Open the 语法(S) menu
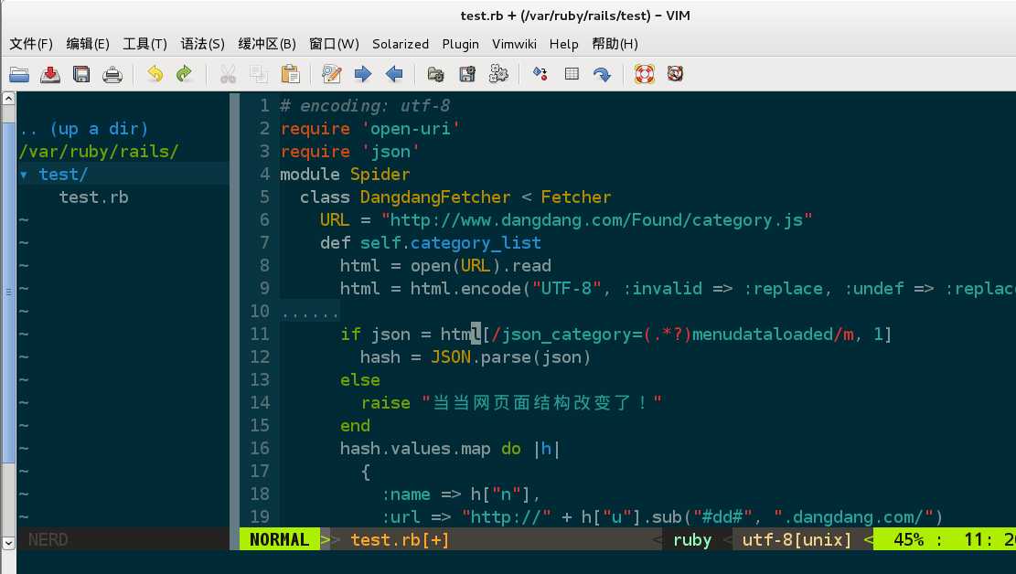This screenshot has height=574, width=1016. [202, 44]
